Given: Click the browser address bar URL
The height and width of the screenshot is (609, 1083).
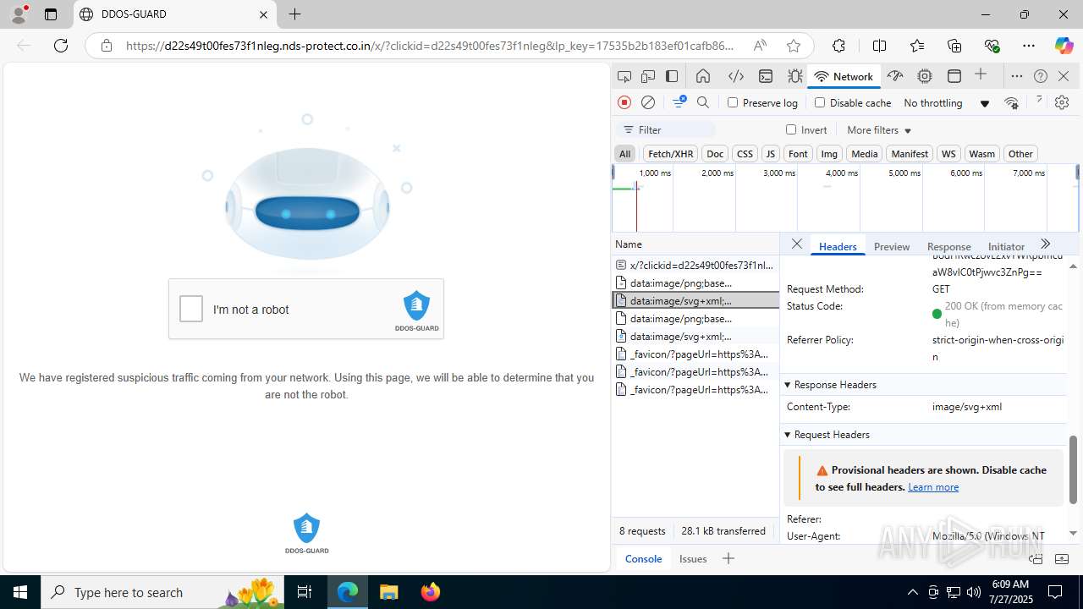Looking at the screenshot, I should [x=430, y=46].
